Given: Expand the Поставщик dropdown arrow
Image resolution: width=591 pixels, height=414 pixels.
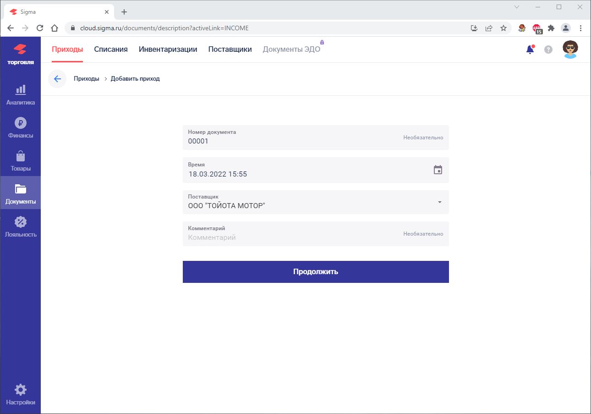Looking at the screenshot, I should 440,202.
